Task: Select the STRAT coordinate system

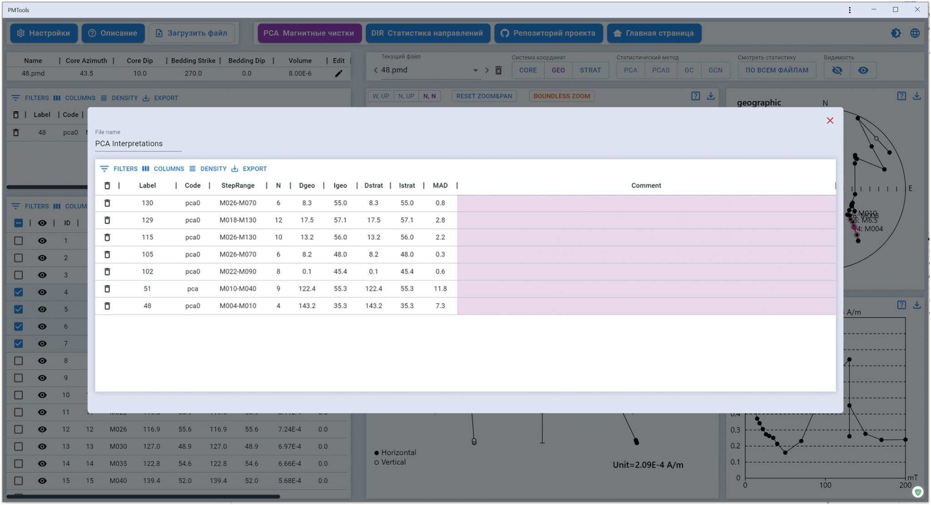Action: (590, 70)
